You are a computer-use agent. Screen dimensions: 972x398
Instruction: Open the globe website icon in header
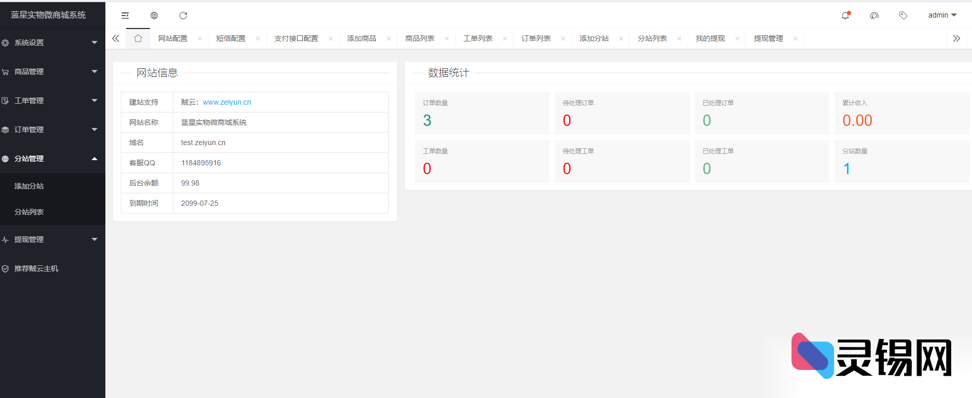click(154, 16)
